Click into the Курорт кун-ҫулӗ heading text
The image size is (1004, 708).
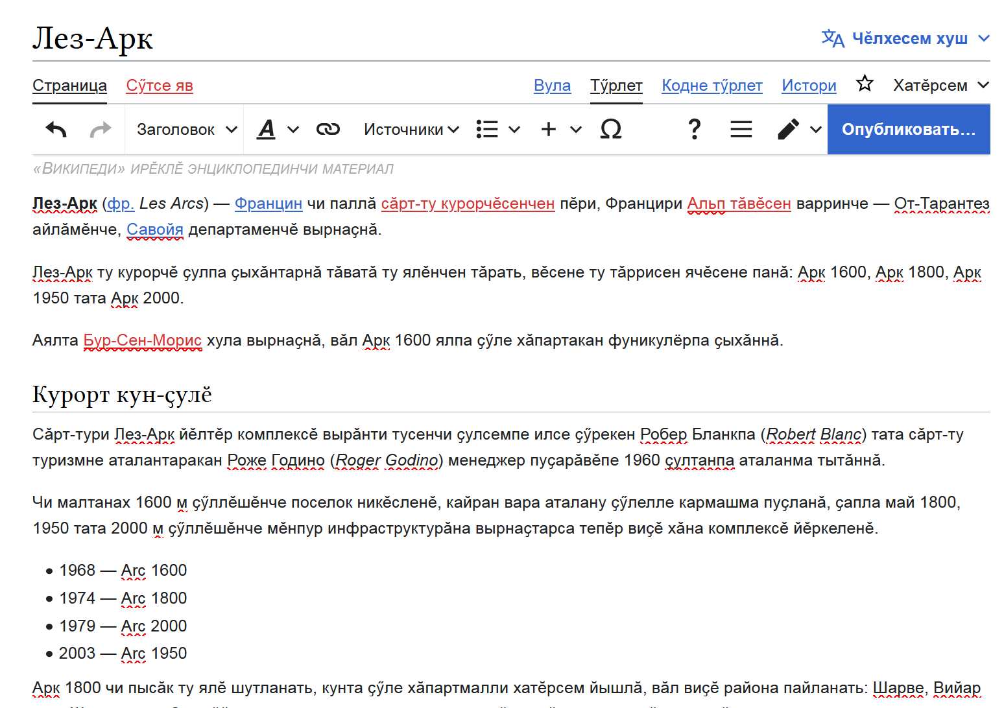[x=122, y=394]
